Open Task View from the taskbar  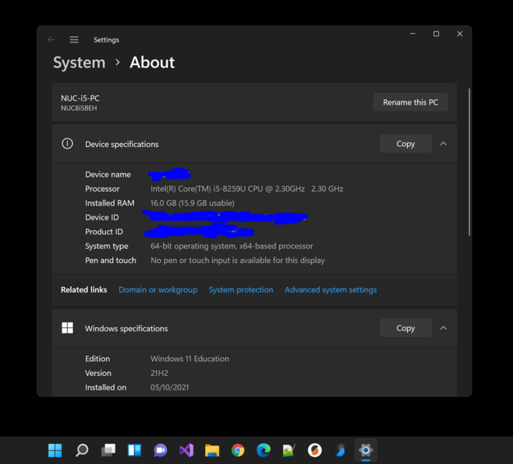pos(108,450)
